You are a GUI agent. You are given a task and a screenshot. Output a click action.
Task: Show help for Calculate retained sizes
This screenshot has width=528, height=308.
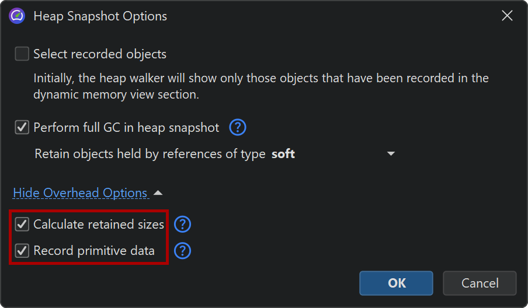pos(183,224)
